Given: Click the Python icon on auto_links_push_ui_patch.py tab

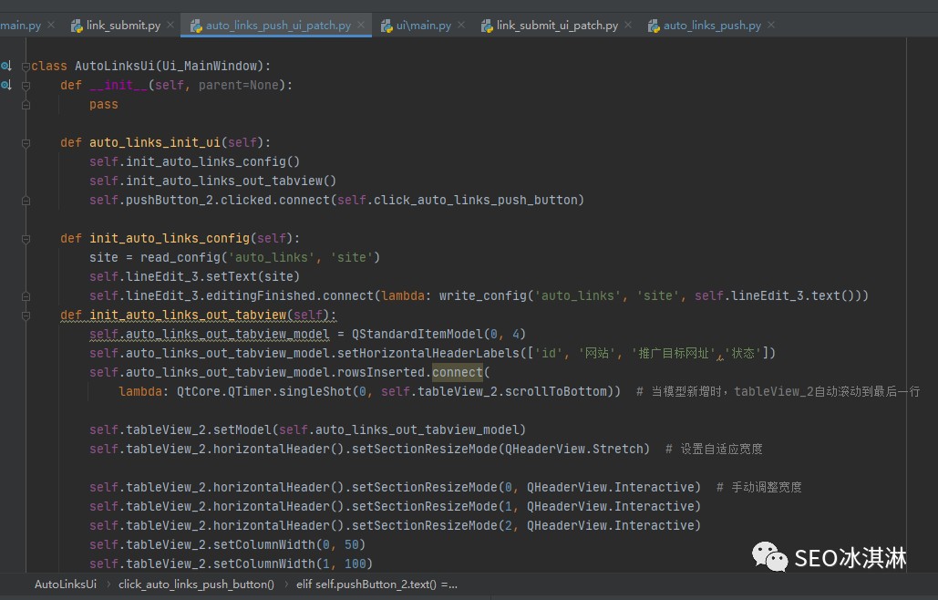Looking at the screenshot, I should [x=196, y=26].
